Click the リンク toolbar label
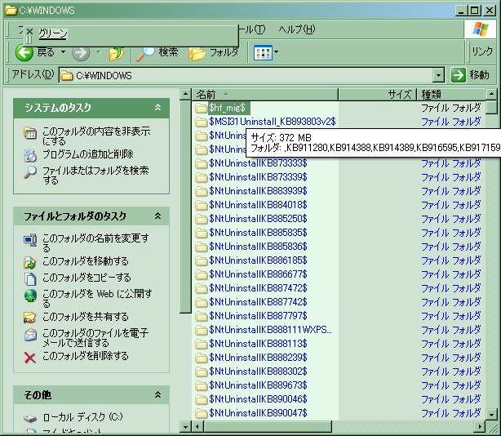Screen dimensions: 501x436 [482, 51]
